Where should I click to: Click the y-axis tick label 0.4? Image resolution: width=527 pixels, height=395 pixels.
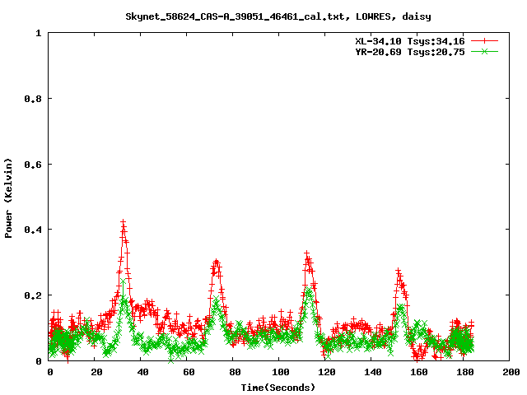click(x=33, y=230)
